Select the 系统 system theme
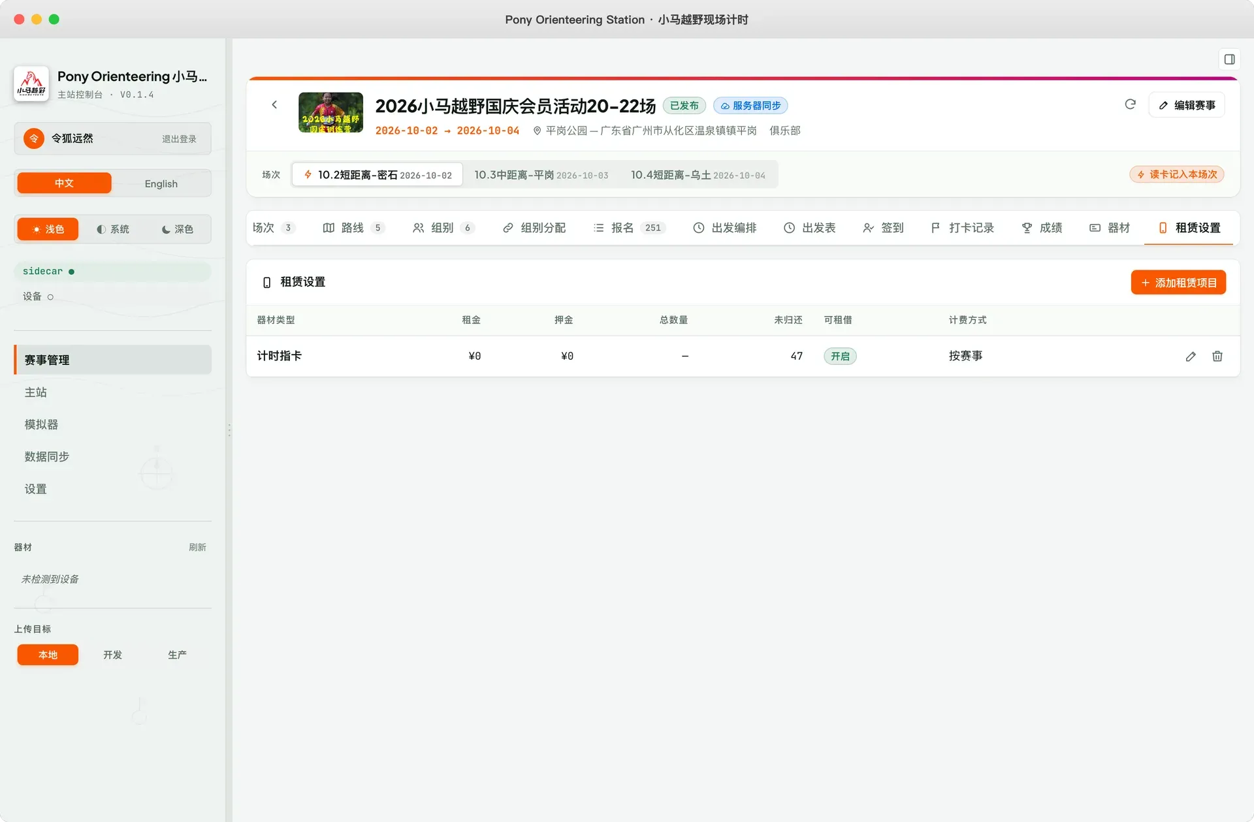1254x822 pixels. (112, 229)
